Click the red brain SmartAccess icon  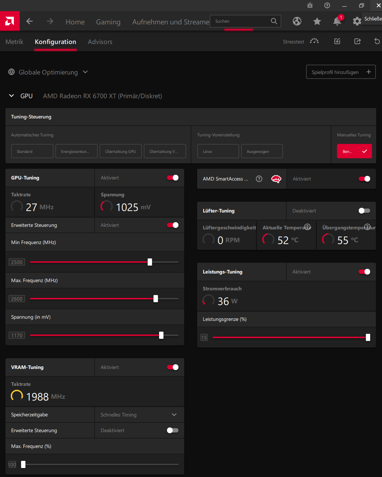[x=276, y=179]
